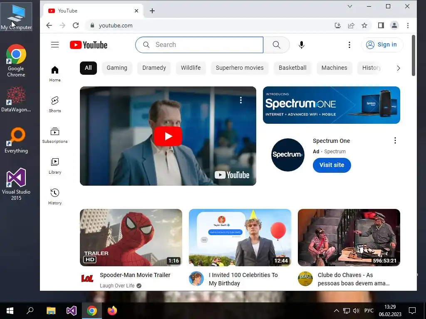Open the notification center icon
The width and height of the screenshot is (426, 319).
pos(412,311)
